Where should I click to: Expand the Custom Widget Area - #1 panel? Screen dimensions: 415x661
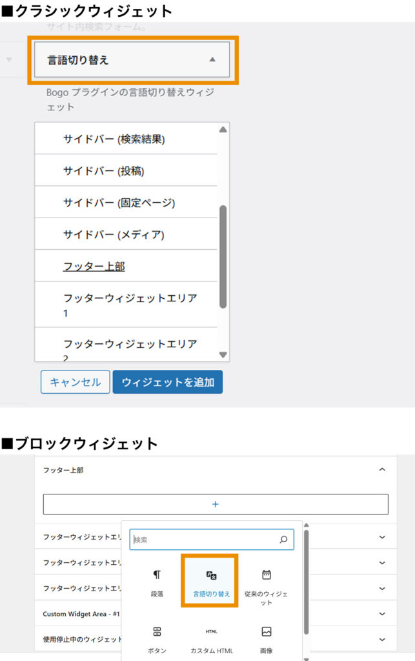tap(381, 614)
